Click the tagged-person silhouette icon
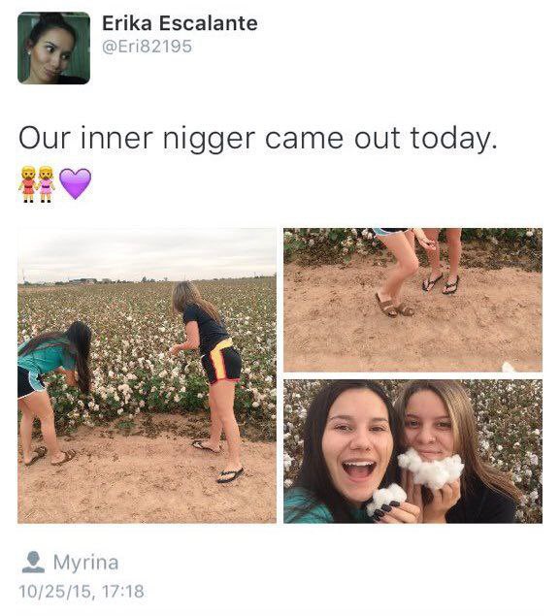Image resolution: width=560 pixels, height=616 pixels. (33, 563)
